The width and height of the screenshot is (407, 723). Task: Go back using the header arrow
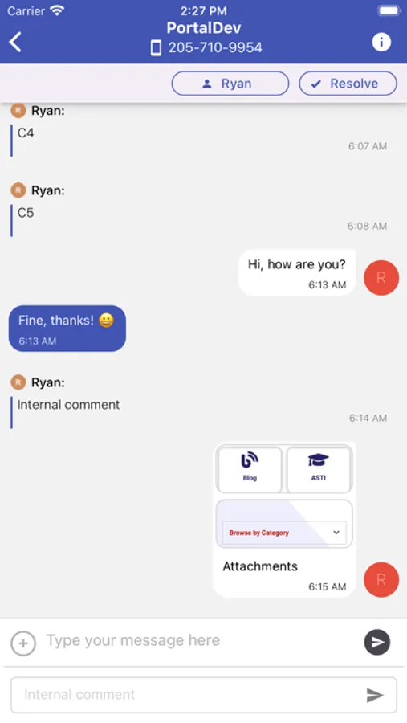pos(15,42)
